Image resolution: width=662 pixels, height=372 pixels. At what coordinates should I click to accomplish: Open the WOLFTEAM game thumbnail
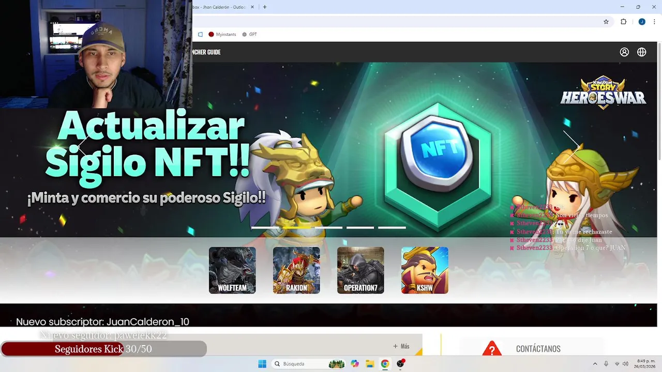[x=232, y=270]
